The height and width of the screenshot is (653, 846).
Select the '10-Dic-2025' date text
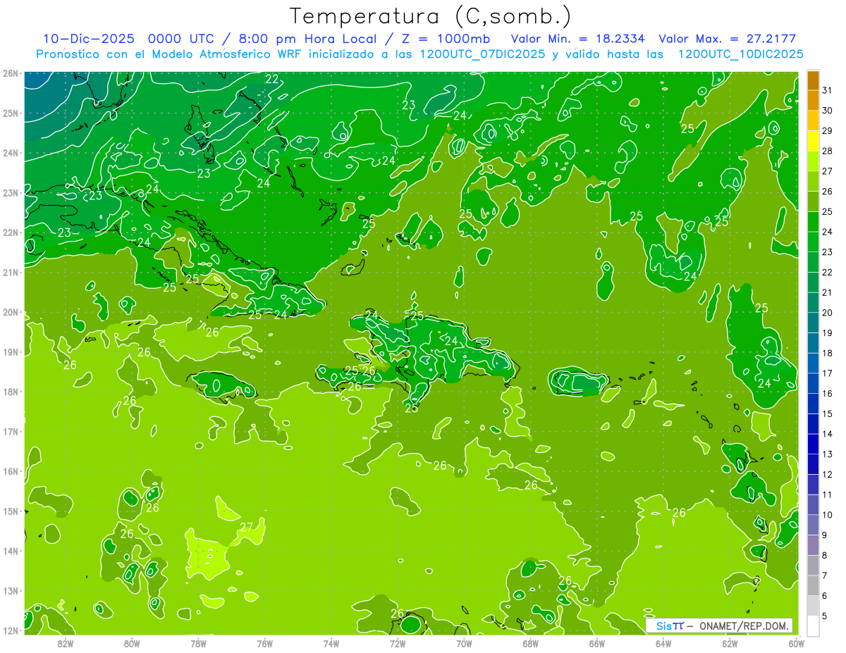click(89, 39)
